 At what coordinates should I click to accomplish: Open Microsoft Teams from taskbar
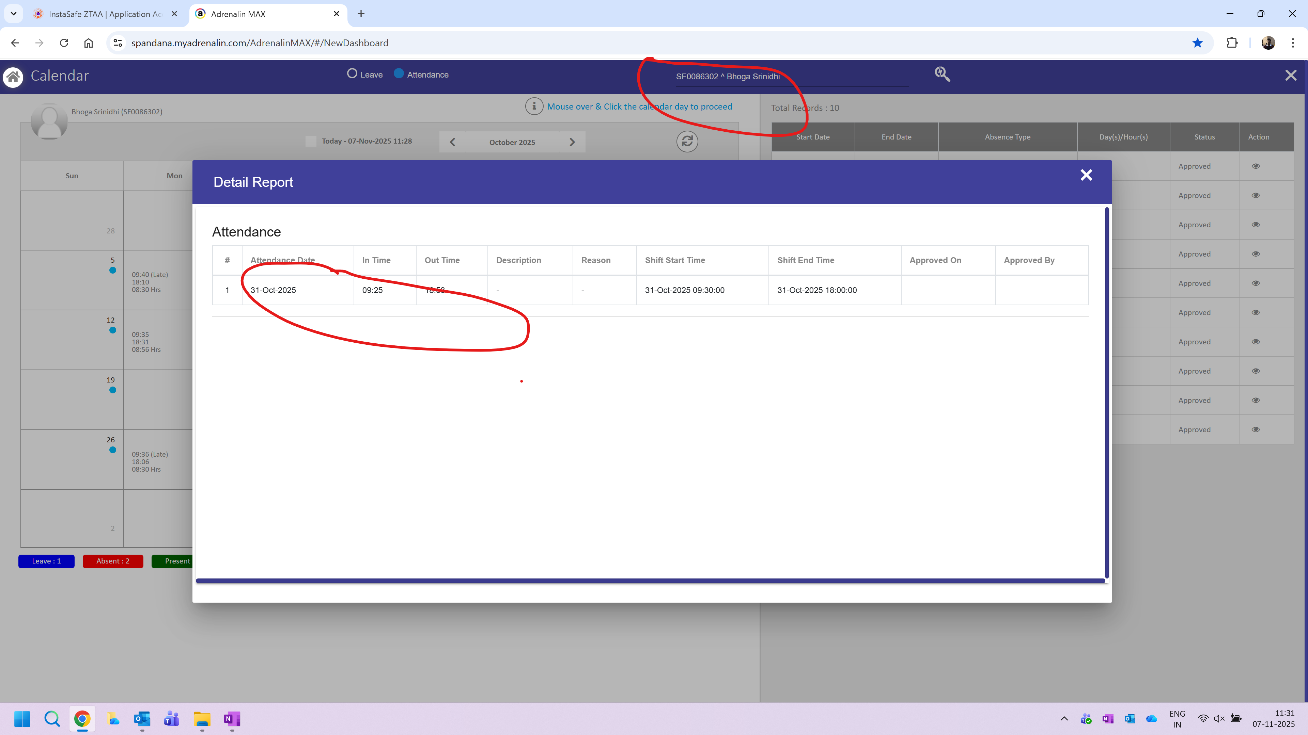(x=172, y=719)
